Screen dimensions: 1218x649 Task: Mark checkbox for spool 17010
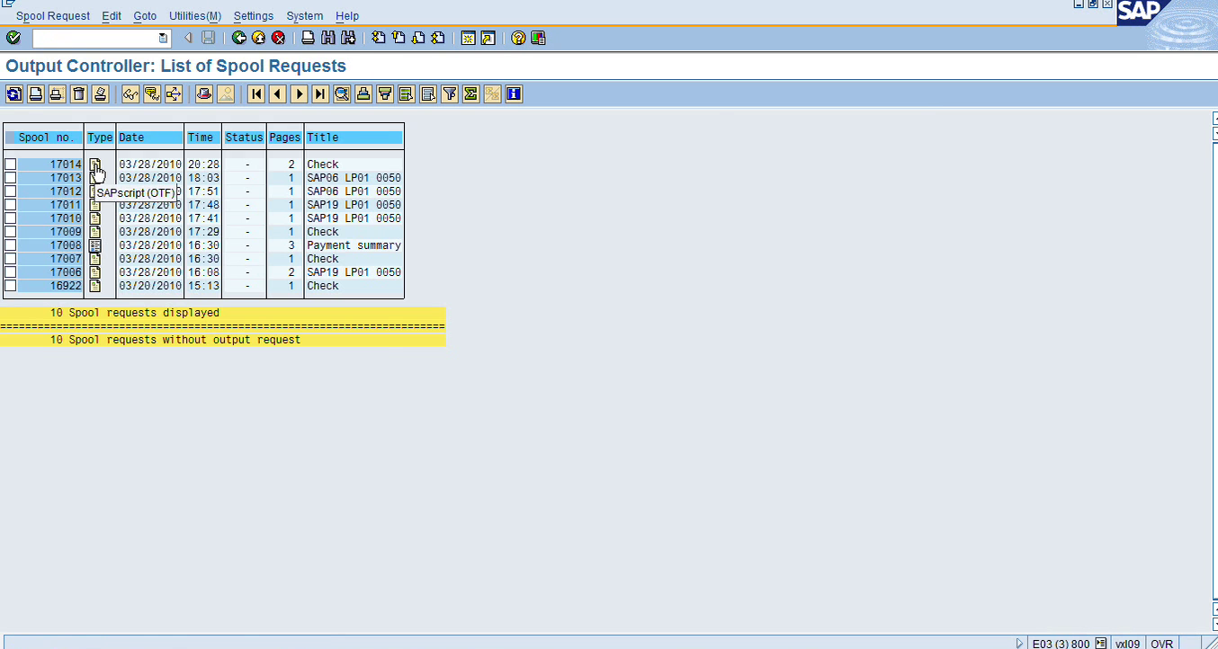[x=10, y=218]
